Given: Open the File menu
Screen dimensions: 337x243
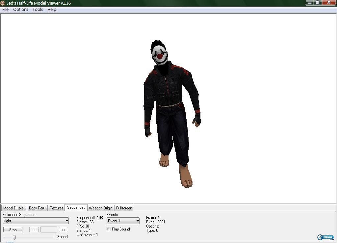Looking at the screenshot, I should 5,10.
